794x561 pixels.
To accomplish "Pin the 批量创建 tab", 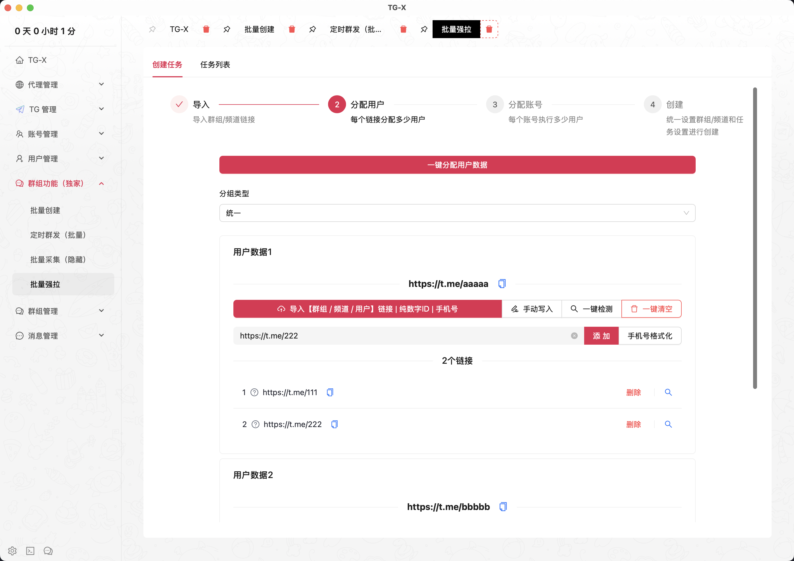I will tap(227, 29).
